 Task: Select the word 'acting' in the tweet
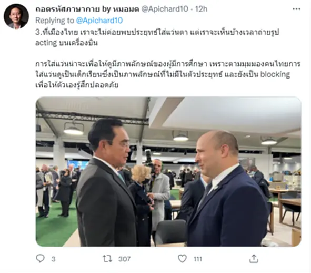[x=46, y=43]
